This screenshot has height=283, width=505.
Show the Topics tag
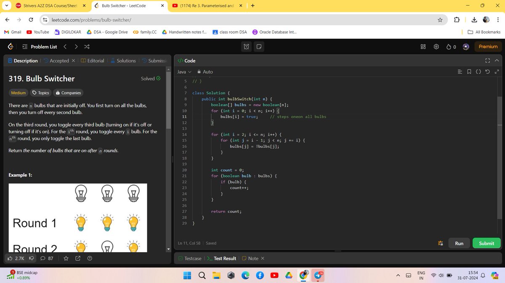[x=41, y=93]
